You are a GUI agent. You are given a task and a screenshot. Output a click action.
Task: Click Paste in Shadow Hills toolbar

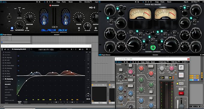(x=162, y=2)
